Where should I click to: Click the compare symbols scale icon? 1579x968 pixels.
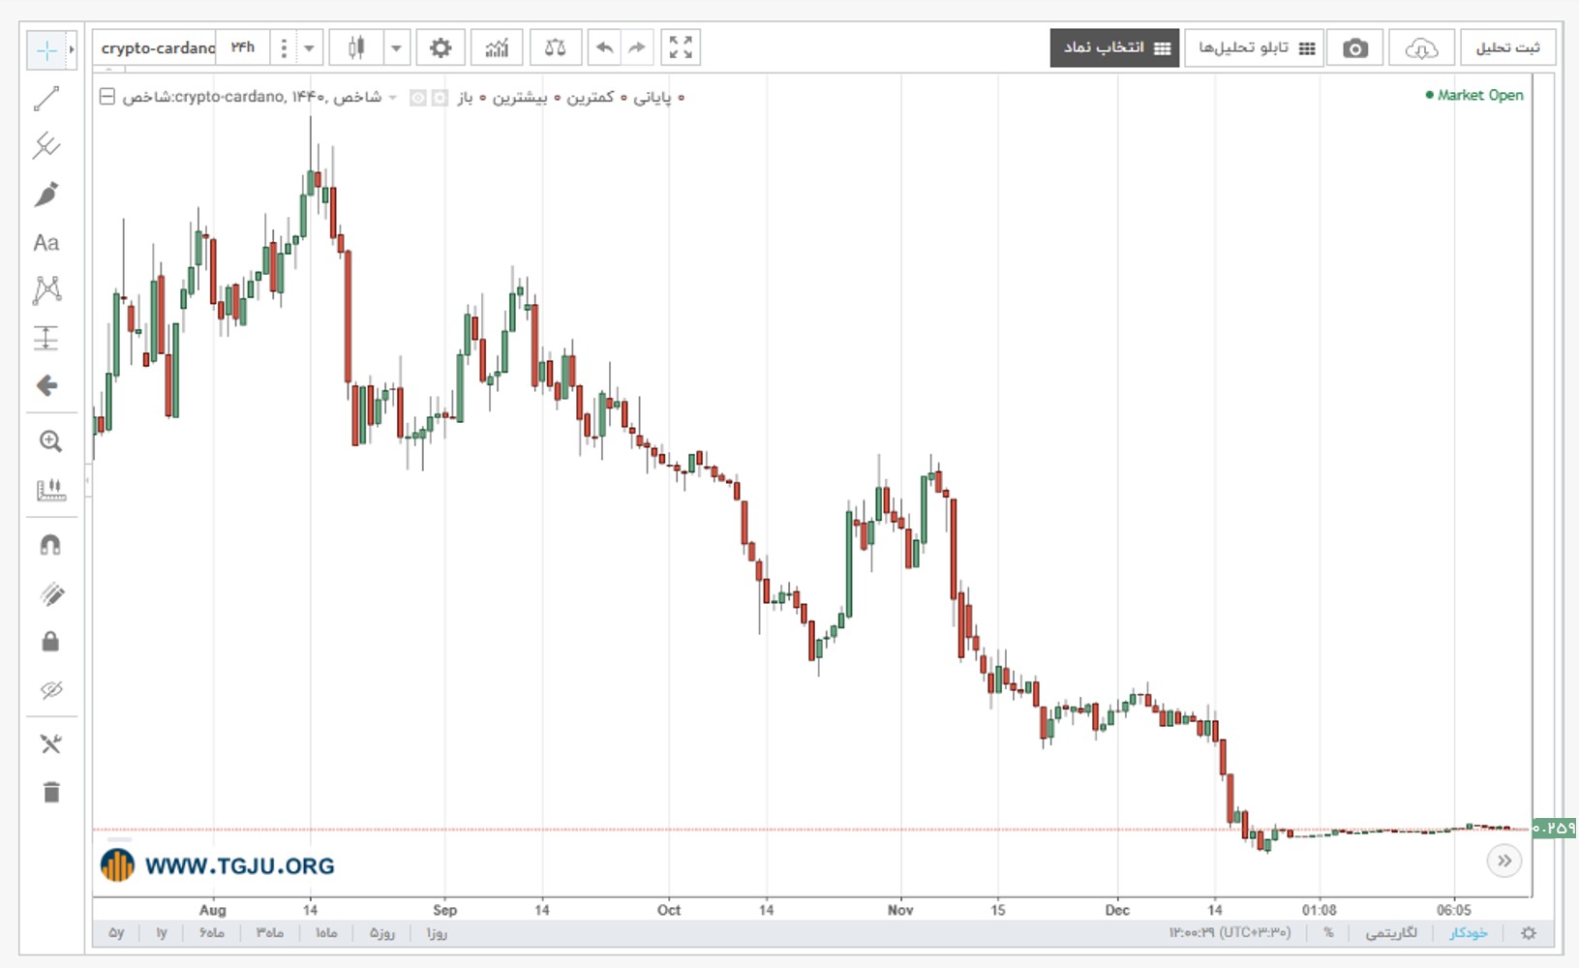[556, 47]
